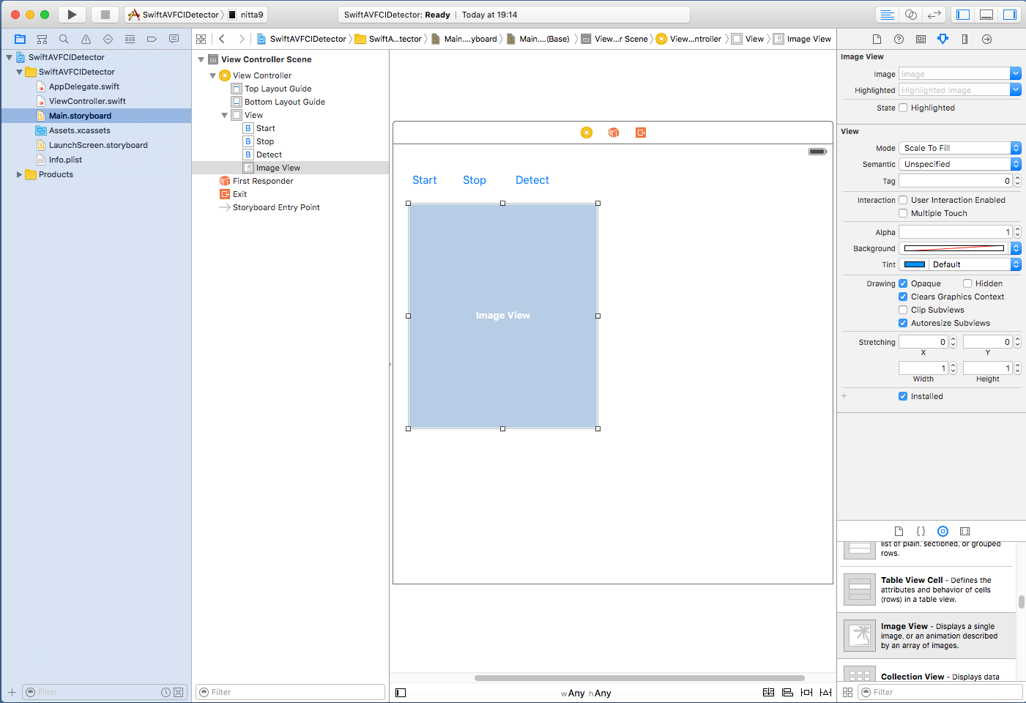Toggle the Clip Subviews checkbox
Viewport: 1026px width, 703px height.
click(x=903, y=310)
